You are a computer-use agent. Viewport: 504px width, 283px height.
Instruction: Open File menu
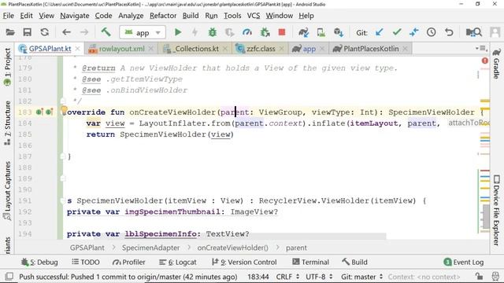[8, 16]
